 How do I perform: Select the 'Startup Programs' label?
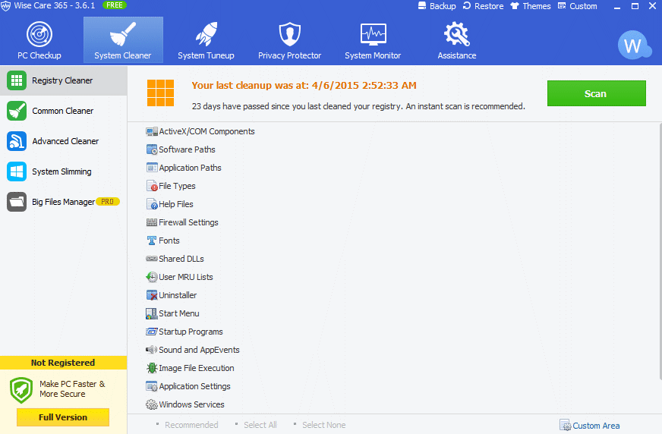tap(191, 332)
